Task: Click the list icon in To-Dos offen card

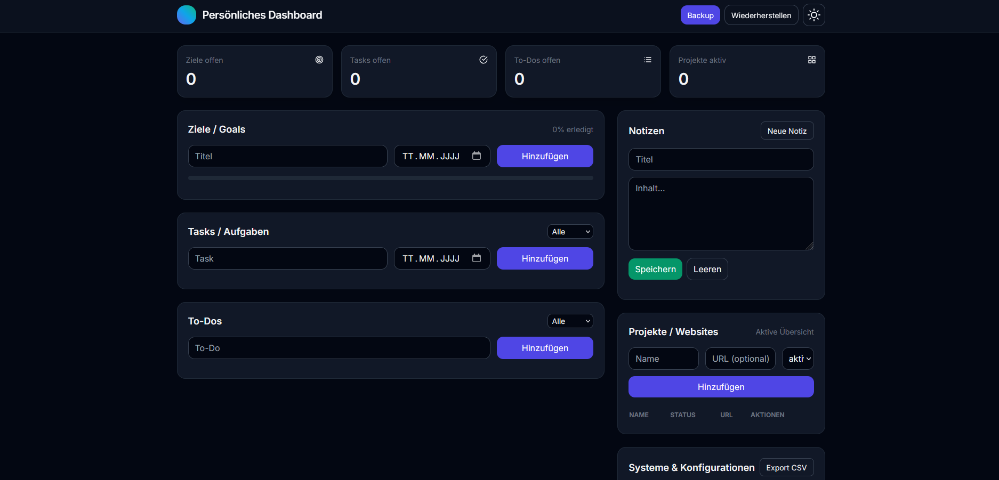Action: [x=647, y=60]
